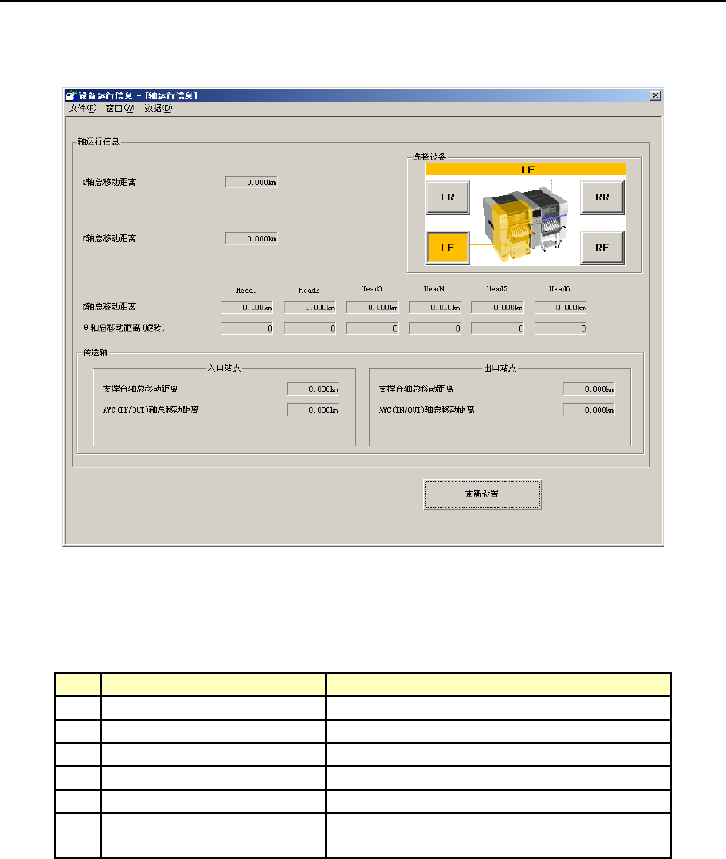Close the 设备运行信息 window
The height and width of the screenshot is (859, 726).
655,96
